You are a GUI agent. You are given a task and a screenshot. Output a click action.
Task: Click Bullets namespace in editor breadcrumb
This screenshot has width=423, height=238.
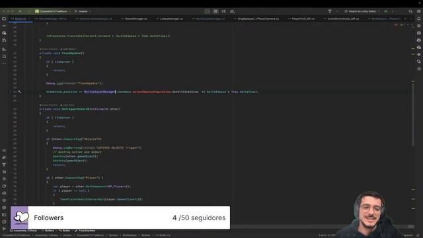coord(48,231)
